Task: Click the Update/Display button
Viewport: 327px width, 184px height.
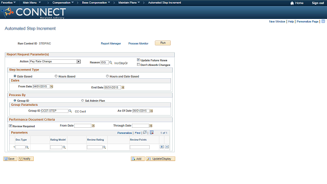Action: pyautogui.click(x=160, y=159)
